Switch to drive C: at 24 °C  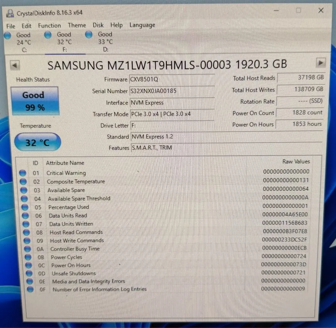click(x=24, y=43)
